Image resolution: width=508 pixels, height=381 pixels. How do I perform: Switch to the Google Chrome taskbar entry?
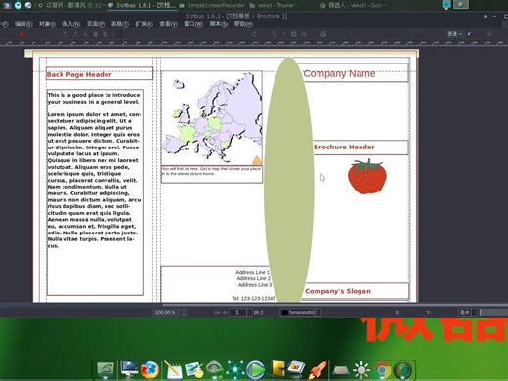354,5
